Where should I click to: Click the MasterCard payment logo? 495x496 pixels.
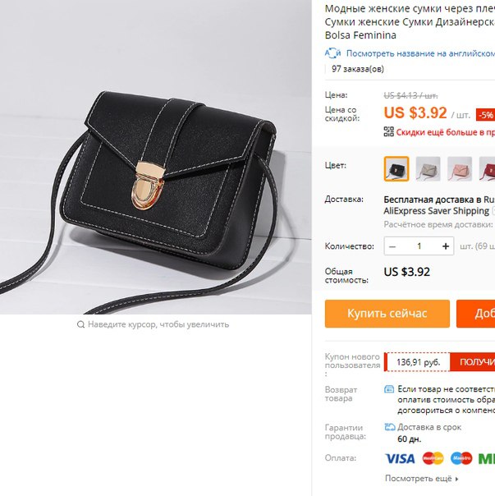pyautogui.click(x=433, y=458)
